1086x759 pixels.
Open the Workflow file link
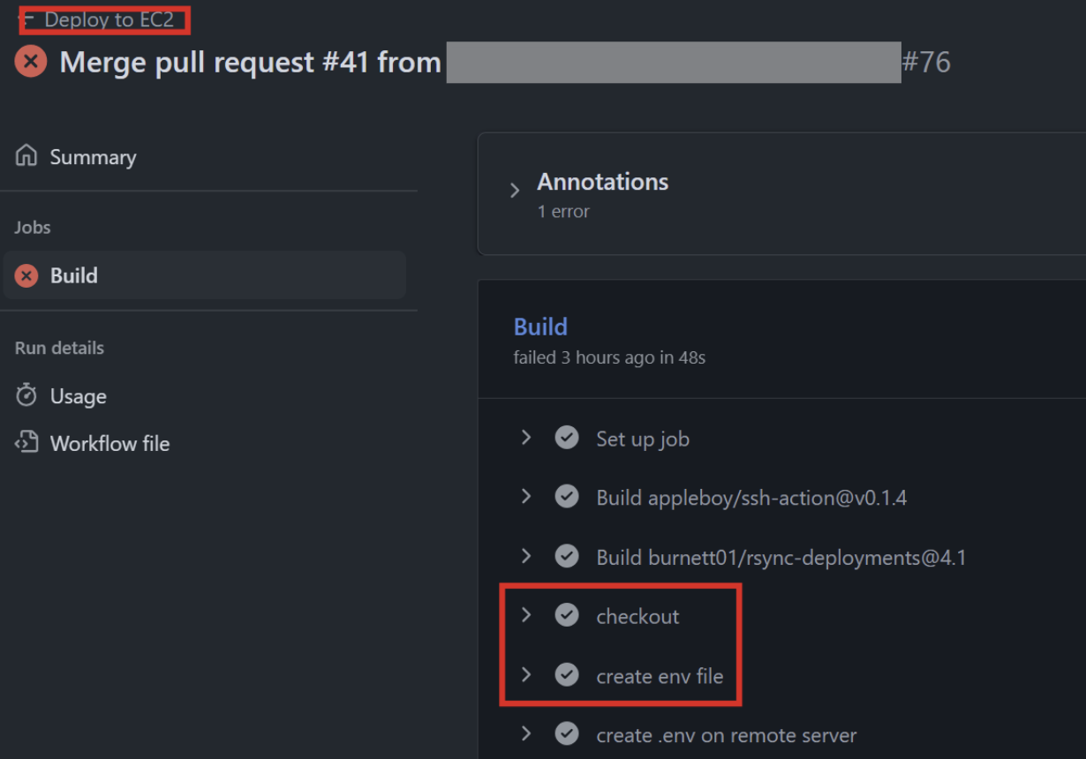click(109, 443)
